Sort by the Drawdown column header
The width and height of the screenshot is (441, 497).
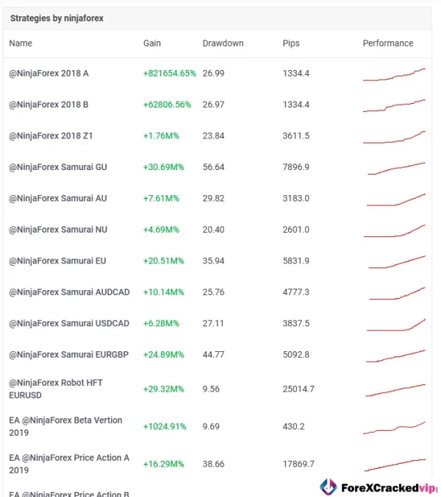pyautogui.click(x=223, y=43)
